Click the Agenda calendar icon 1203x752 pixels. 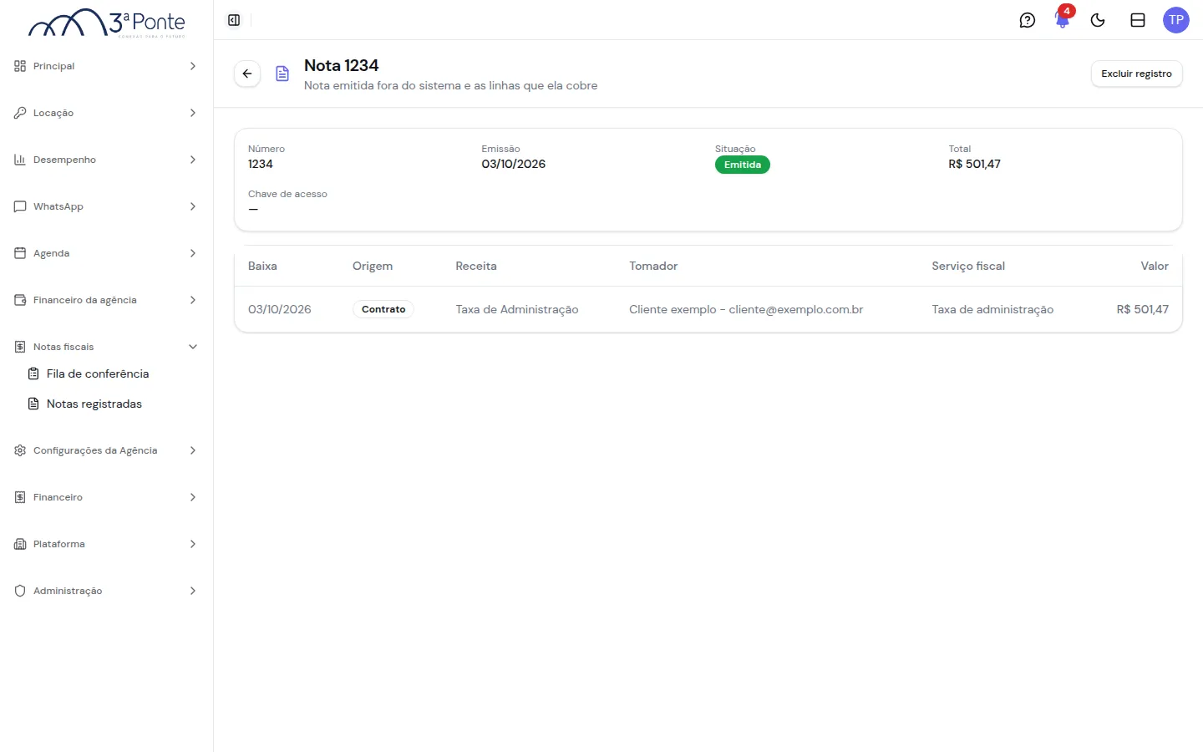[x=20, y=253]
